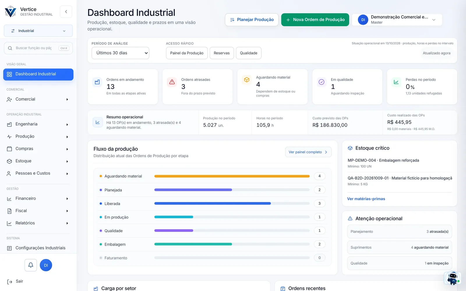Open the Reservas quick access button
The width and height of the screenshot is (466, 291).
click(222, 53)
